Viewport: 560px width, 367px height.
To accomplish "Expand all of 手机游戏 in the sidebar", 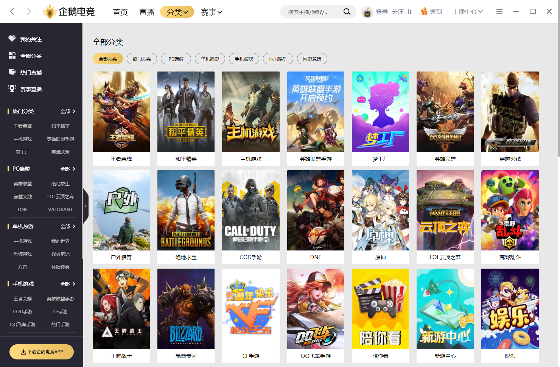I will (x=68, y=284).
